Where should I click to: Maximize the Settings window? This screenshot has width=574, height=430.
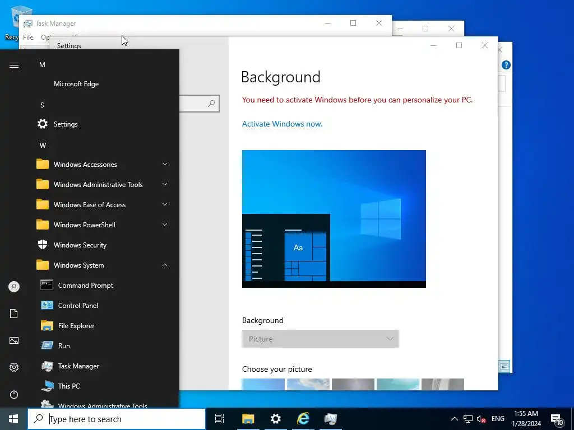[x=459, y=45]
